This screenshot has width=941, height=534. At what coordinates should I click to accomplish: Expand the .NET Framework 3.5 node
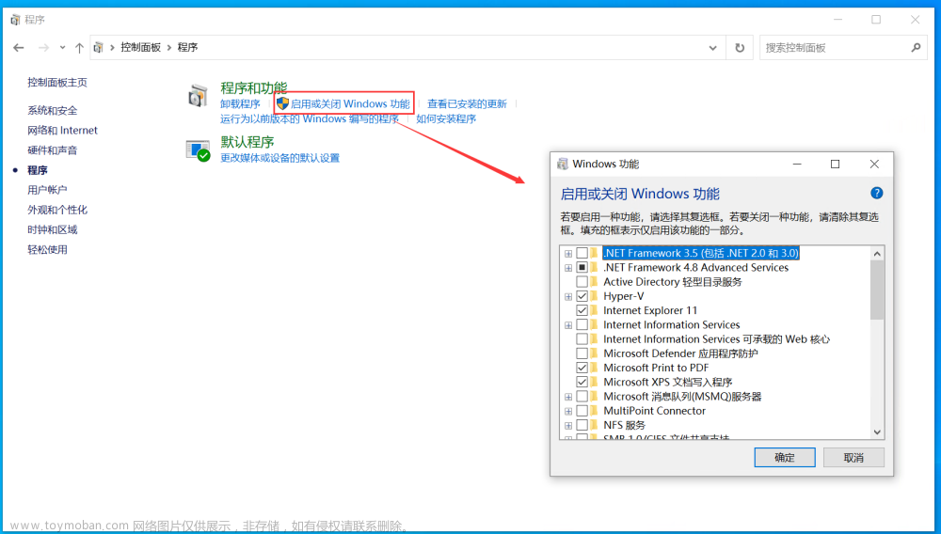tap(568, 254)
